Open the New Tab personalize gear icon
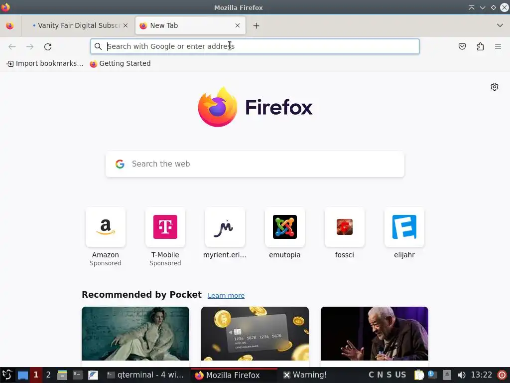The height and width of the screenshot is (383, 510). pos(495,87)
